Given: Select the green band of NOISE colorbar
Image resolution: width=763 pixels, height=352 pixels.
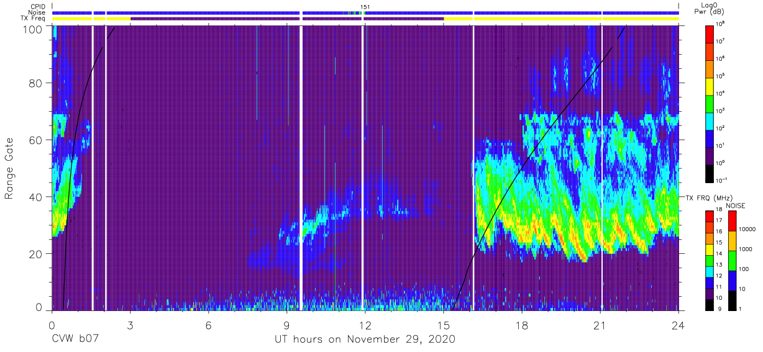Looking at the screenshot, I should pyautogui.click(x=731, y=261).
